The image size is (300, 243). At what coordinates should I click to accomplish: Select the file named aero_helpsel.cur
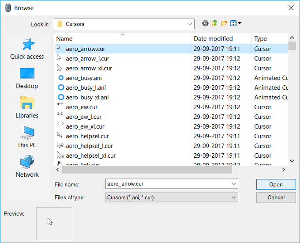pyautogui.click(x=87, y=136)
